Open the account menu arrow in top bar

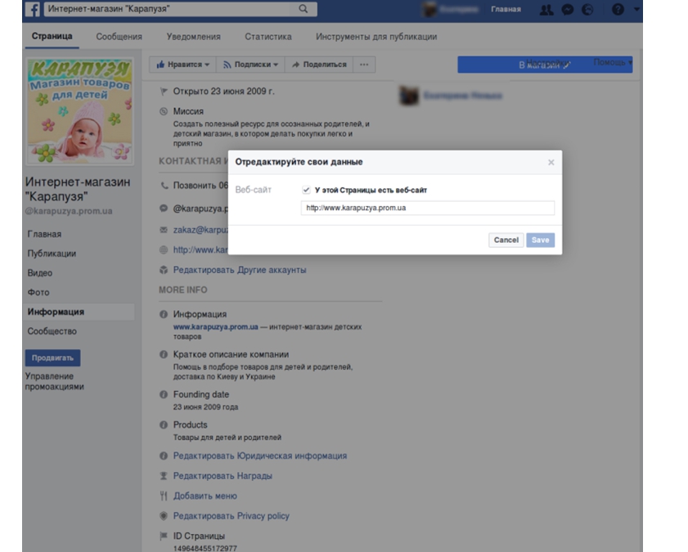click(636, 10)
